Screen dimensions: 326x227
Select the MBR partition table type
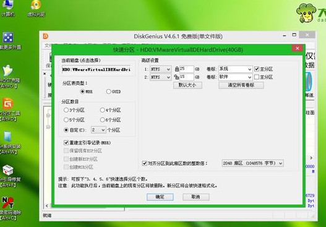[82, 92]
